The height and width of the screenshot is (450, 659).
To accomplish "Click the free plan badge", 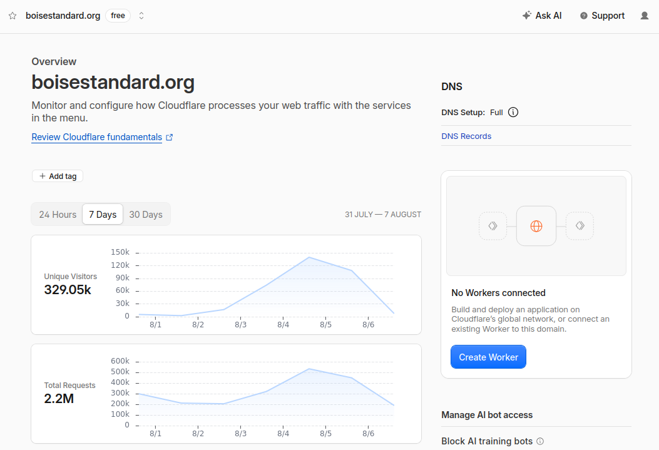I will (x=118, y=16).
